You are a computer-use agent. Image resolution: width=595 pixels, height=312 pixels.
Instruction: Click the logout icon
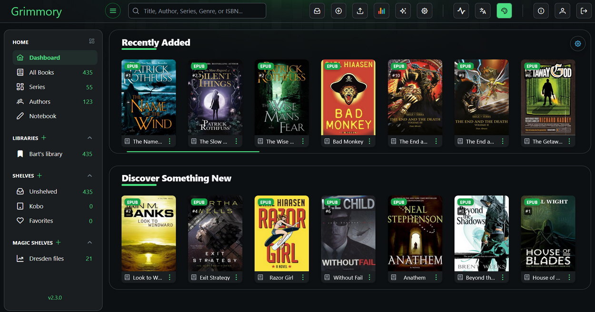click(x=584, y=10)
